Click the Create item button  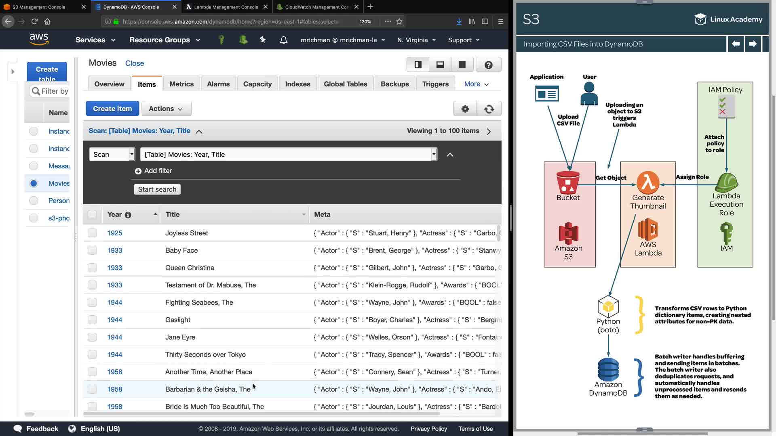112,109
